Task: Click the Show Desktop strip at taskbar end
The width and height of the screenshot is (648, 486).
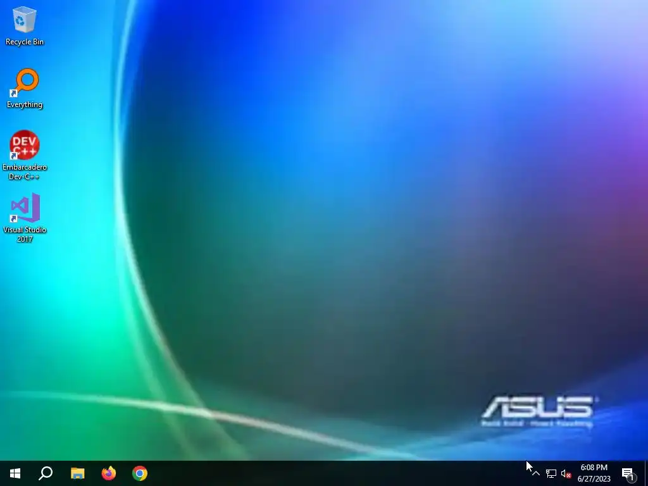Action: pyautogui.click(x=646, y=473)
